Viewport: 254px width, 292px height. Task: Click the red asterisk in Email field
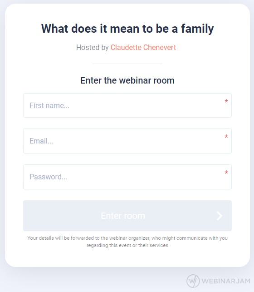point(226,137)
